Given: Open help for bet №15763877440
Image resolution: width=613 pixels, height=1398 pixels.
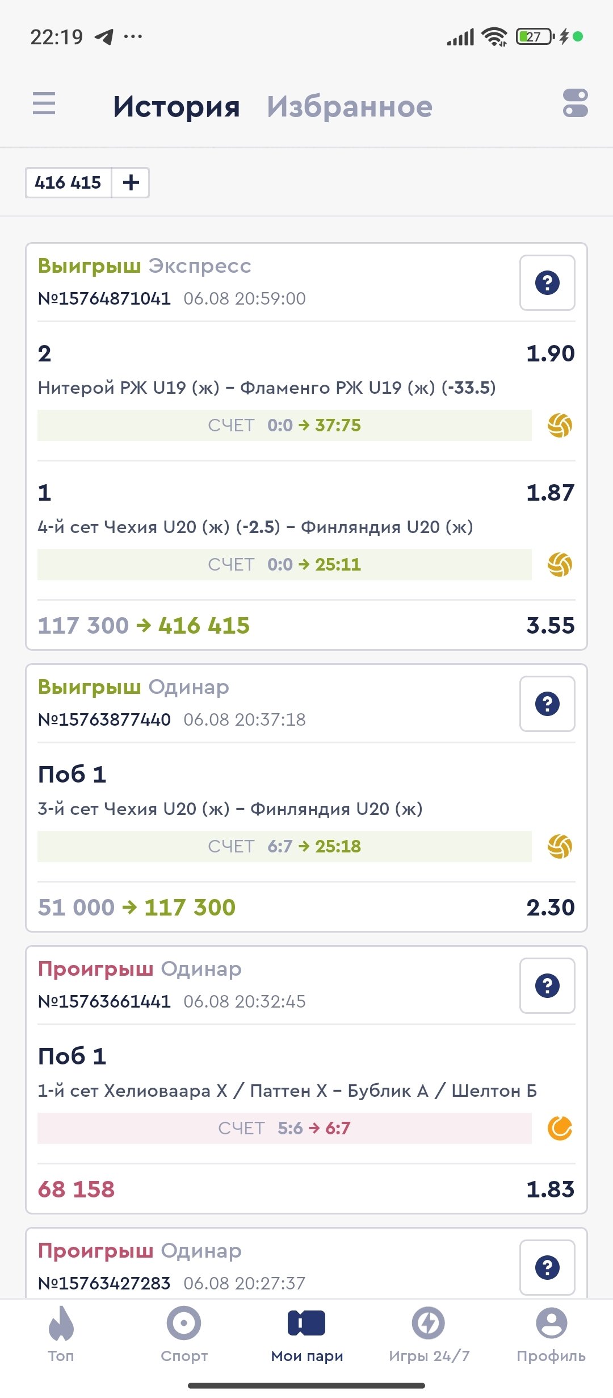Looking at the screenshot, I should click(547, 704).
